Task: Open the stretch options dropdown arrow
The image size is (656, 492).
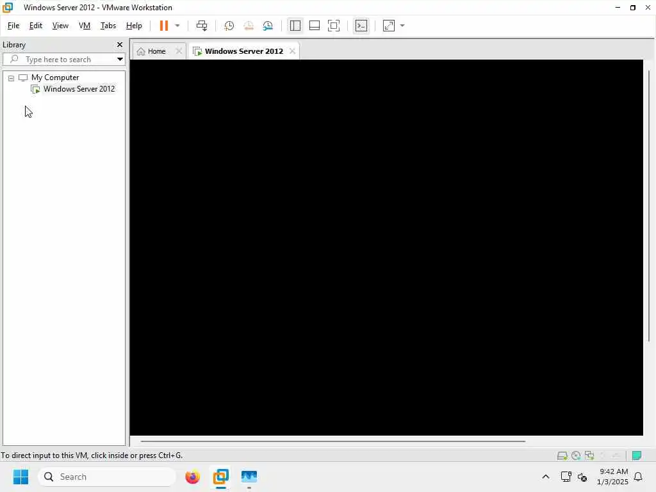Action: (402, 26)
